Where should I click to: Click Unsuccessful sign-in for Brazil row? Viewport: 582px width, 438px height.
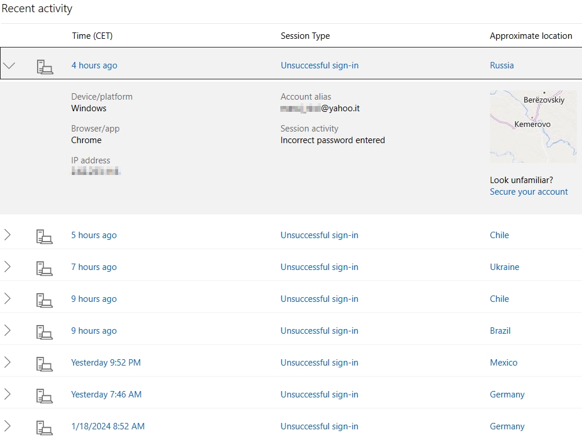[x=319, y=331]
